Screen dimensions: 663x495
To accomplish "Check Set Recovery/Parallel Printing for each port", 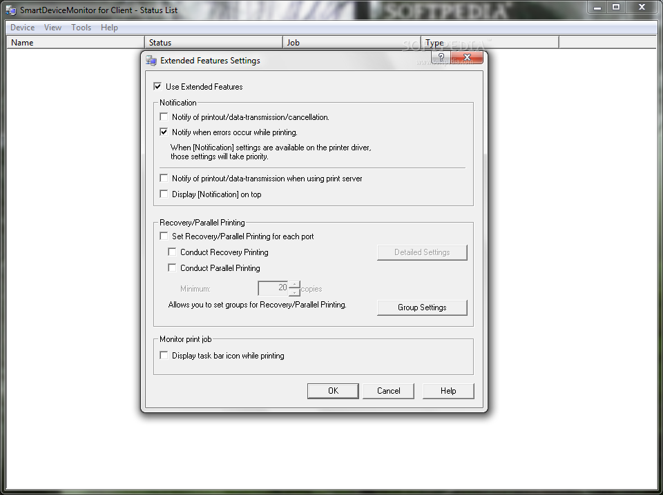I will (164, 236).
